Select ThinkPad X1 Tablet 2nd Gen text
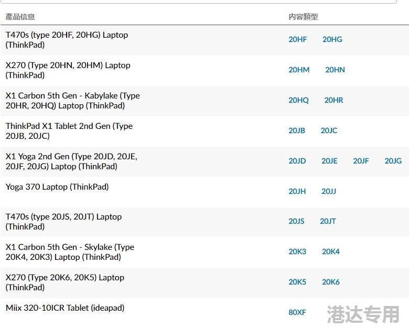The image size is (409, 328). (69, 131)
